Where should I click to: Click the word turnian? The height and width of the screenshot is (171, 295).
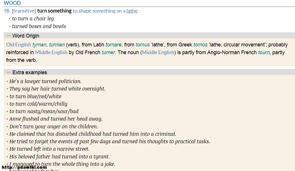(57, 45)
